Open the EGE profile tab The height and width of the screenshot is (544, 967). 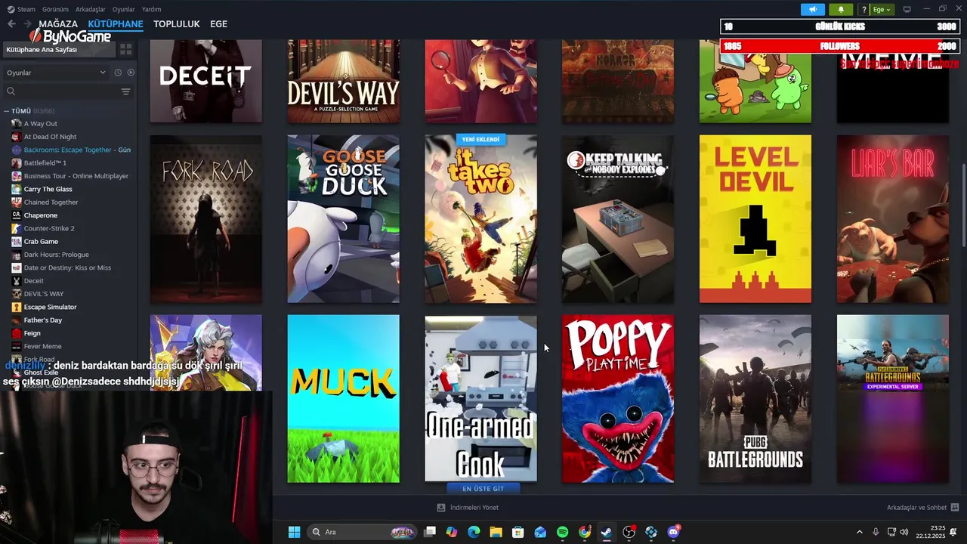pyautogui.click(x=218, y=24)
